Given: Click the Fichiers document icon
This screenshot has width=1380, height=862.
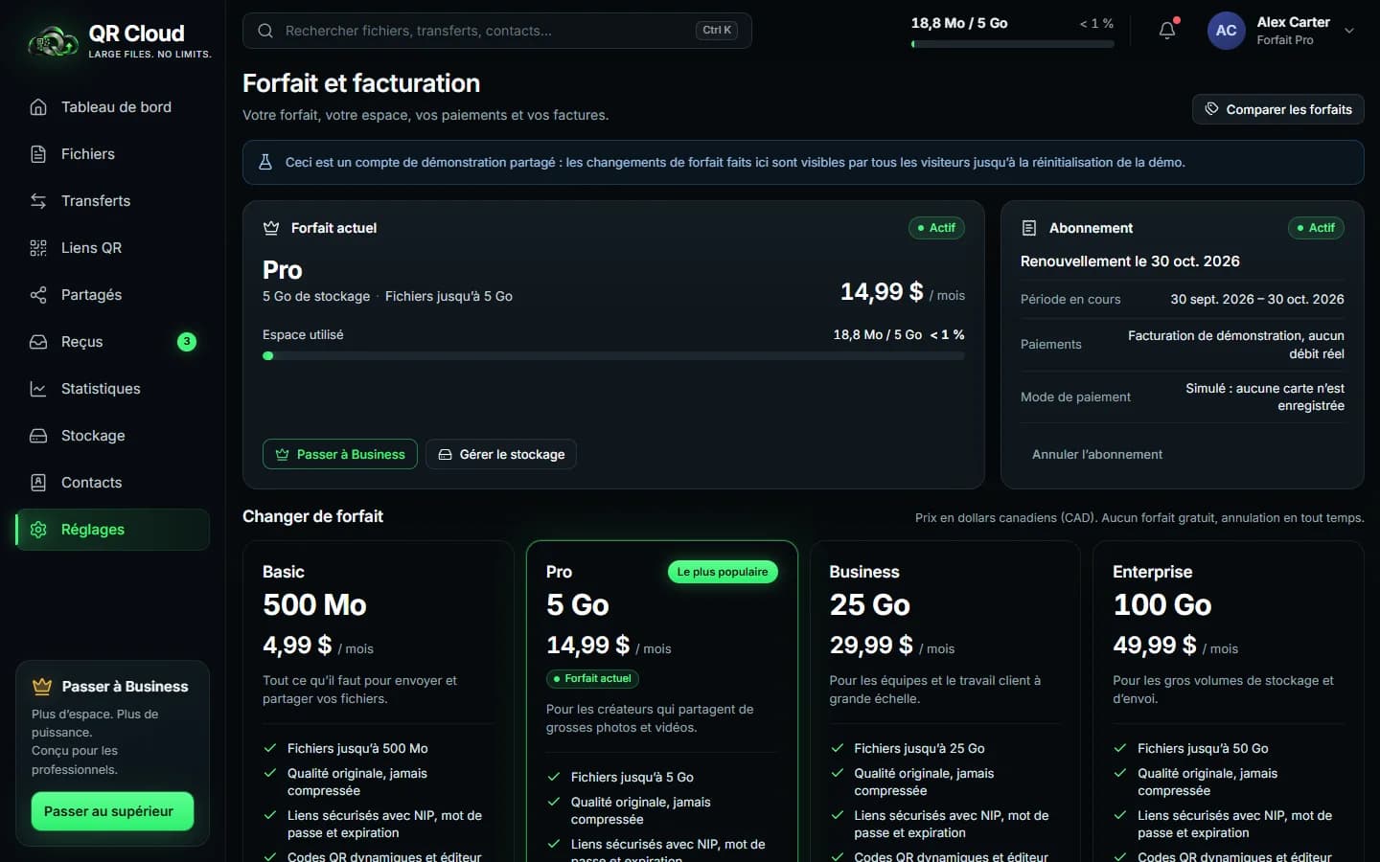Looking at the screenshot, I should tap(38, 154).
